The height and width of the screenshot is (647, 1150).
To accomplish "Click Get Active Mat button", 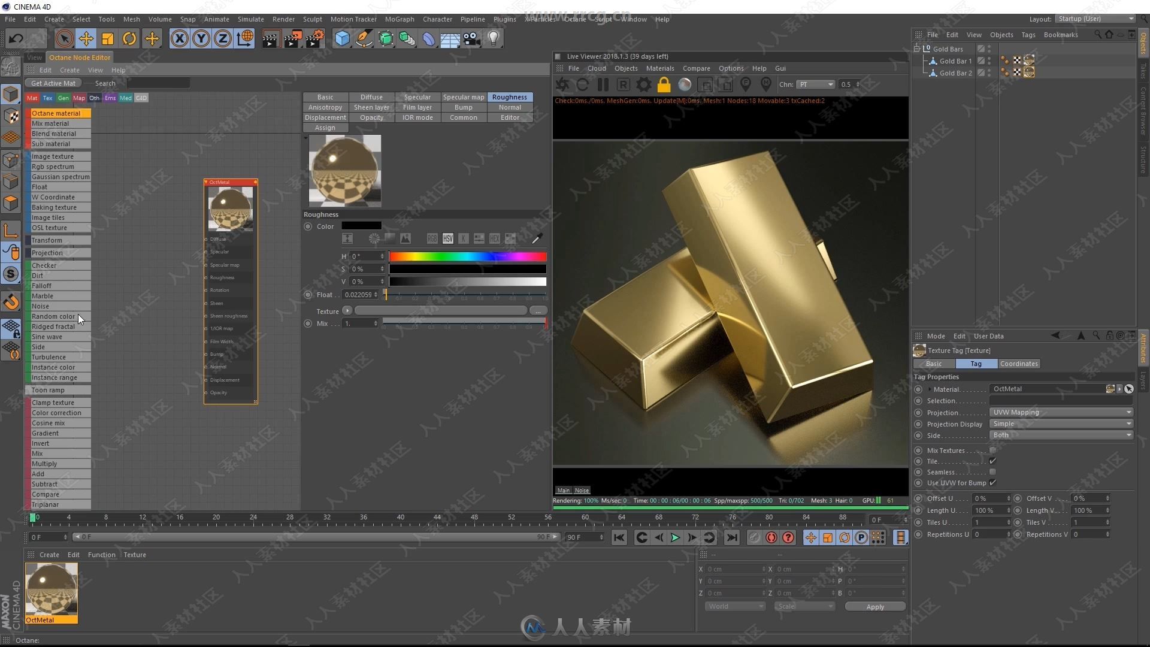I will click(53, 83).
